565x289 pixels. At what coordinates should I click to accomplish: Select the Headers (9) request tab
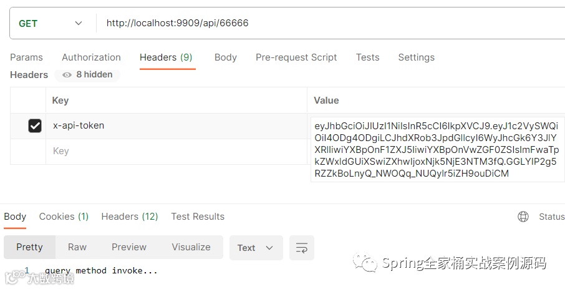[x=166, y=57]
